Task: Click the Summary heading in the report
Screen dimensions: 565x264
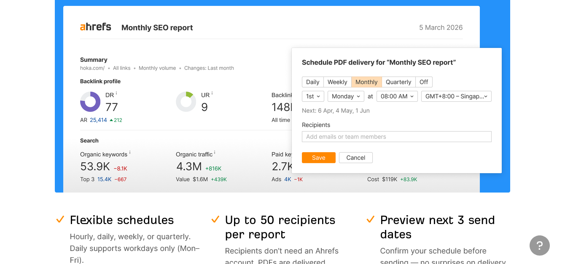Action: 94,60
